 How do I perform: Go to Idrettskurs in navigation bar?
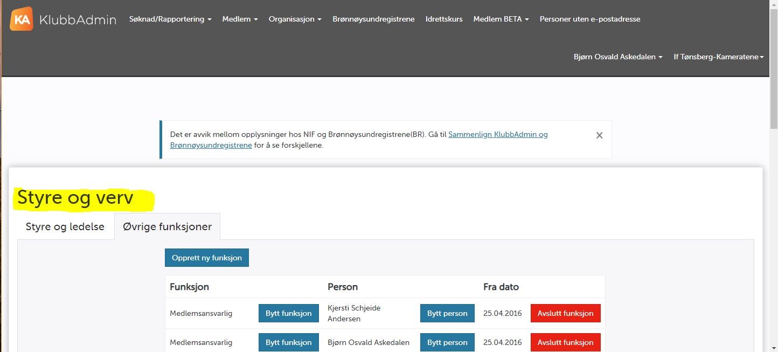(444, 19)
